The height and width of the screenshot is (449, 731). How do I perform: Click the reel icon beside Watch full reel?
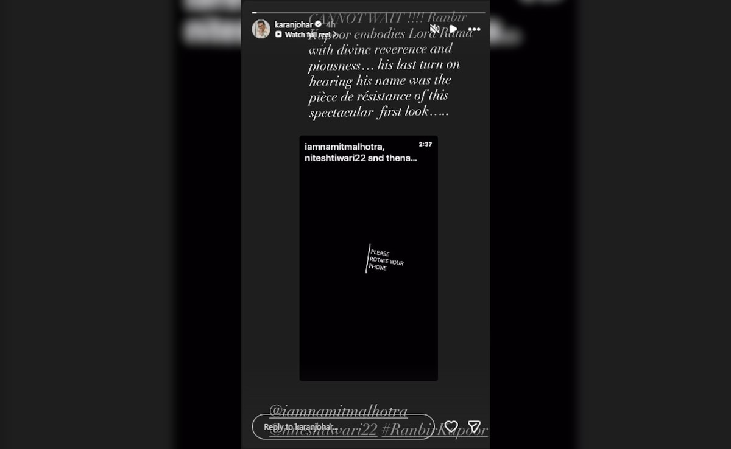coord(278,35)
